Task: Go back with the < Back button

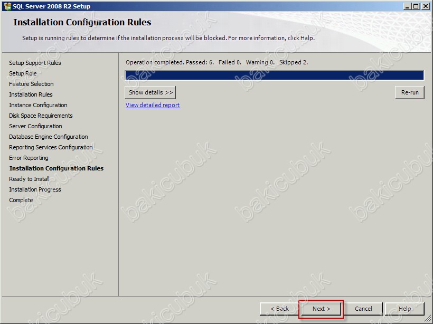Action: 279,309
